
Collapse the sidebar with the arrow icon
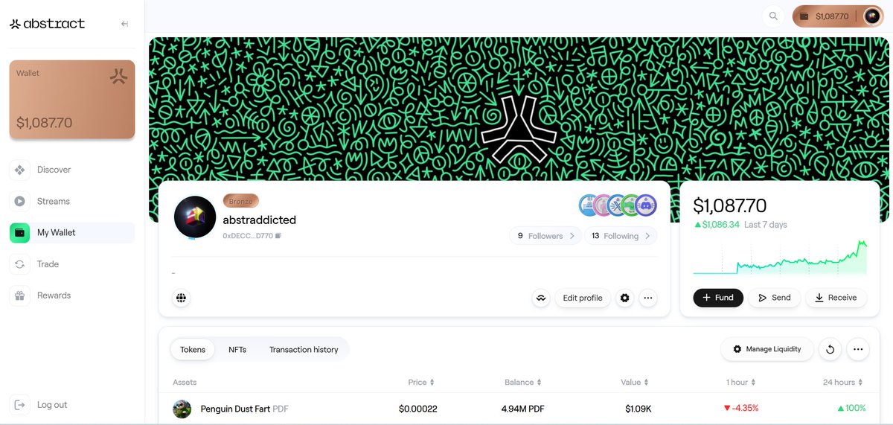125,24
